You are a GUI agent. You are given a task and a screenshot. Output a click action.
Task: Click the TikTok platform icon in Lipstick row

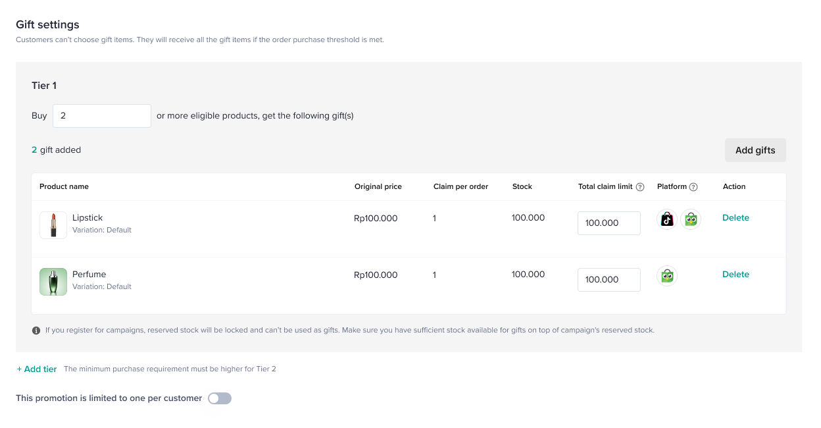click(667, 220)
